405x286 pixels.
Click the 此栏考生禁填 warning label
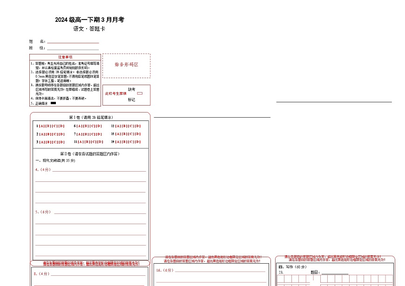115,93
